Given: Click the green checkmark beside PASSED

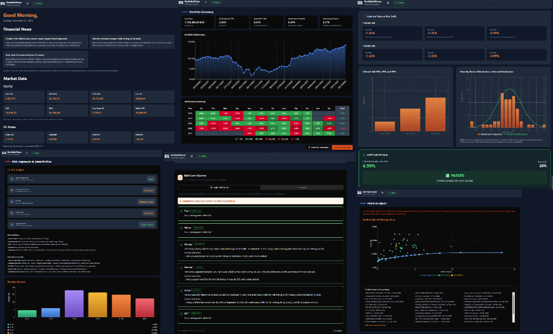Looking at the screenshot, I should pos(447,176).
